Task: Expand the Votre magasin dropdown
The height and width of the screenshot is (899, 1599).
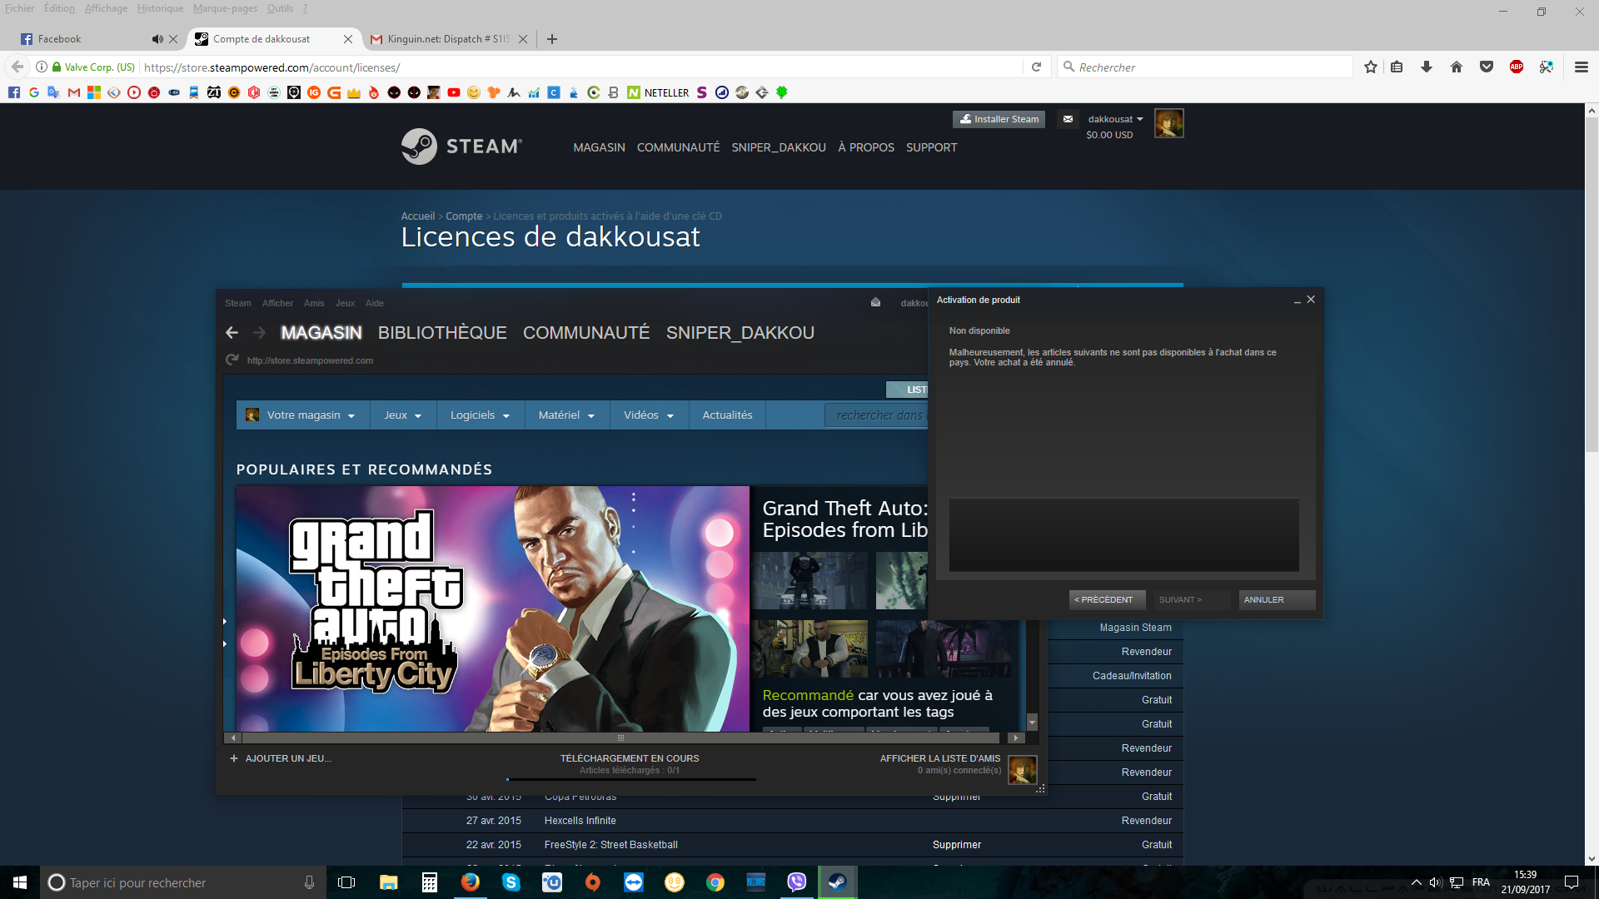Action: click(303, 415)
